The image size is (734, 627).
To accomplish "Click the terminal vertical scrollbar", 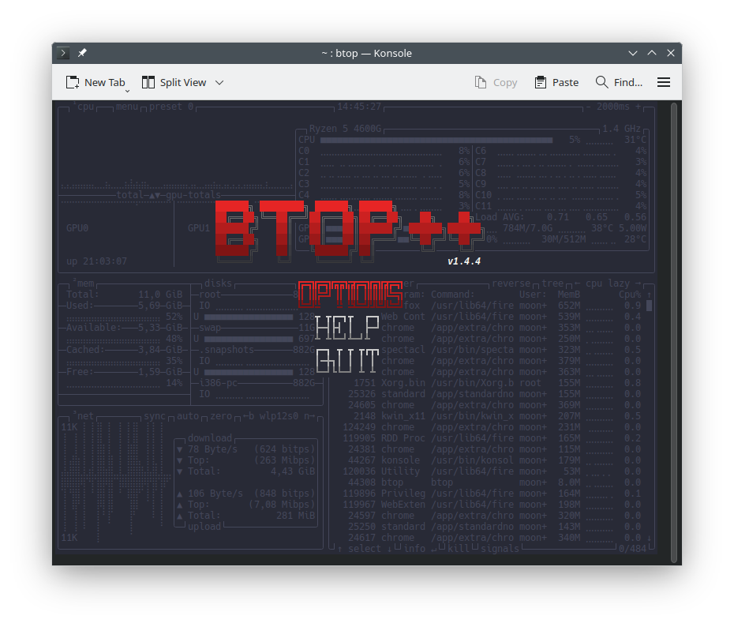I will pyautogui.click(x=673, y=332).
